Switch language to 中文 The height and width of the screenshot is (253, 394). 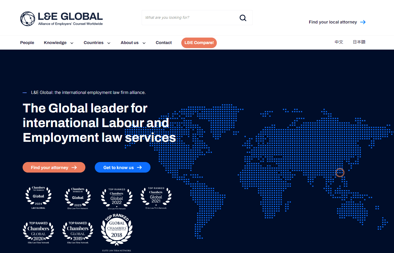tap(339, 42)
